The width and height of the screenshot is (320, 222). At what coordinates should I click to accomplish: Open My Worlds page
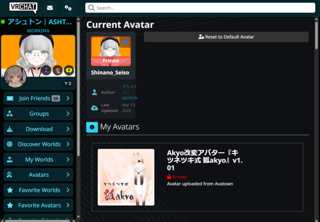tap(39, 159)
